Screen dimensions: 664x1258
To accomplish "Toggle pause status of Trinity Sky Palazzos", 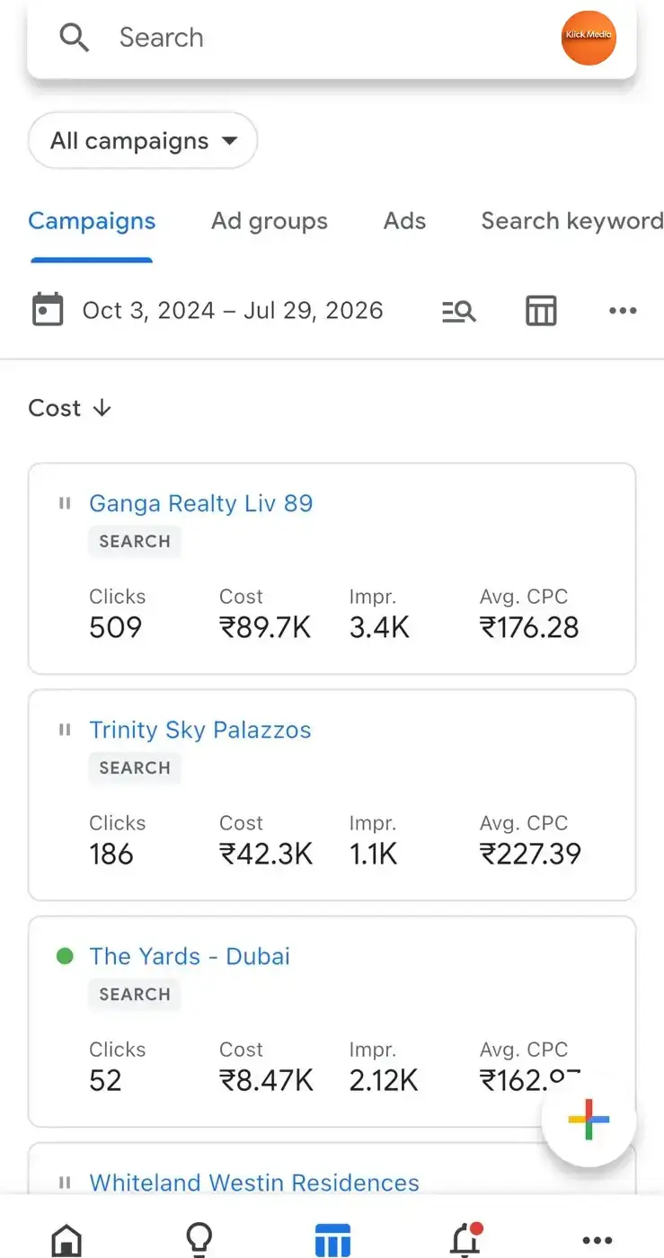I will (x=64, y=730).
